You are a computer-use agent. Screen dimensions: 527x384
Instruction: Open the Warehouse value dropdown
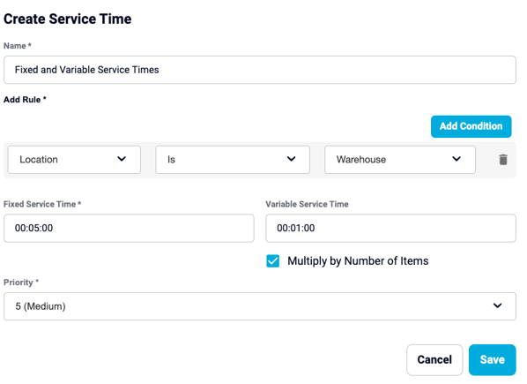[400, 160]
